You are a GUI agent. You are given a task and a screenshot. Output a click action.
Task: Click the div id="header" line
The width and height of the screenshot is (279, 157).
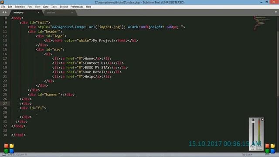45,32
